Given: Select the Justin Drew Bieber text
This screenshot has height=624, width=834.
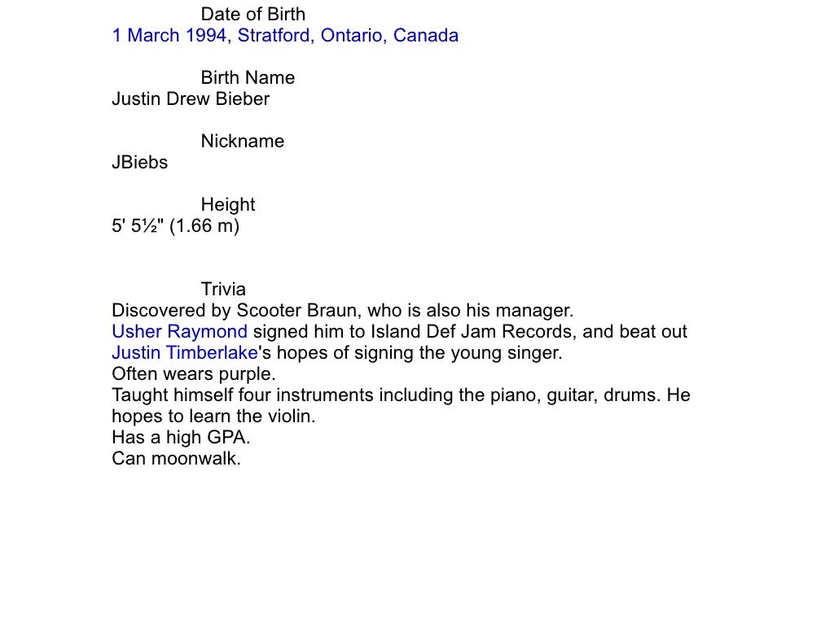Looking at the screenshot, I should (x=191, y=99).
